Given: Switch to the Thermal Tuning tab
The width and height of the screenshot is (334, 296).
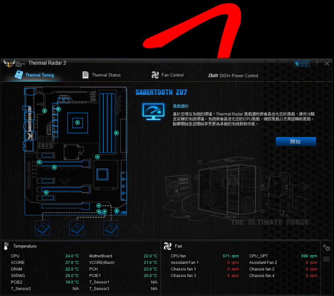Looking at the screenshot, I should [34, 75].
